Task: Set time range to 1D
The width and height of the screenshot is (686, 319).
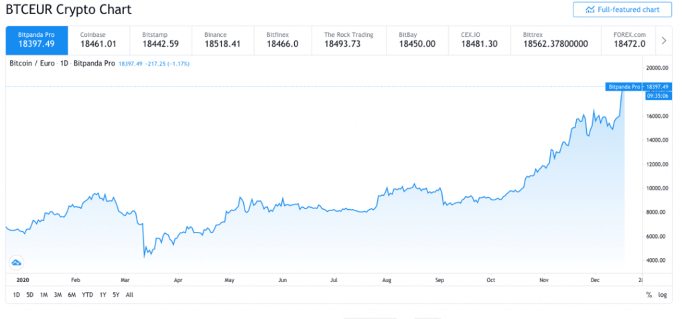Action: 16,295
